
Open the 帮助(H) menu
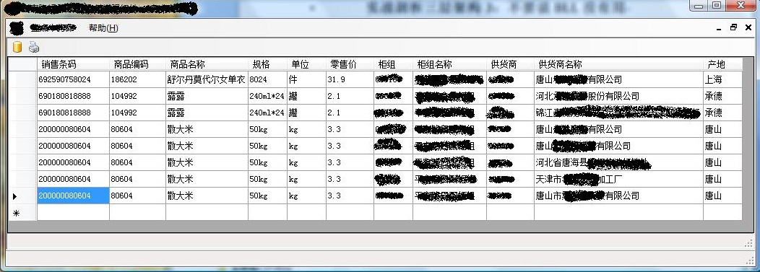[x=103, y=28]
